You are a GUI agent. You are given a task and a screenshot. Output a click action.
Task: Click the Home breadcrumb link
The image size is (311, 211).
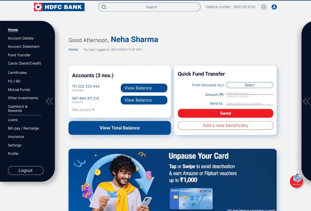point(73,49)
